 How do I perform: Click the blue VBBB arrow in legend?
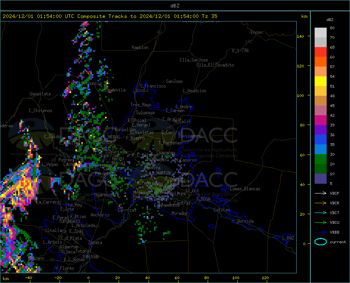pyautogui.click(x=320, y=232)
